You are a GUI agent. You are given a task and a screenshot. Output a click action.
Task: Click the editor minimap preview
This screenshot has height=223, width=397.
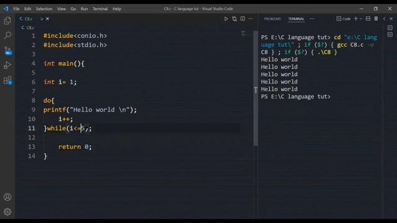(244, 33)
